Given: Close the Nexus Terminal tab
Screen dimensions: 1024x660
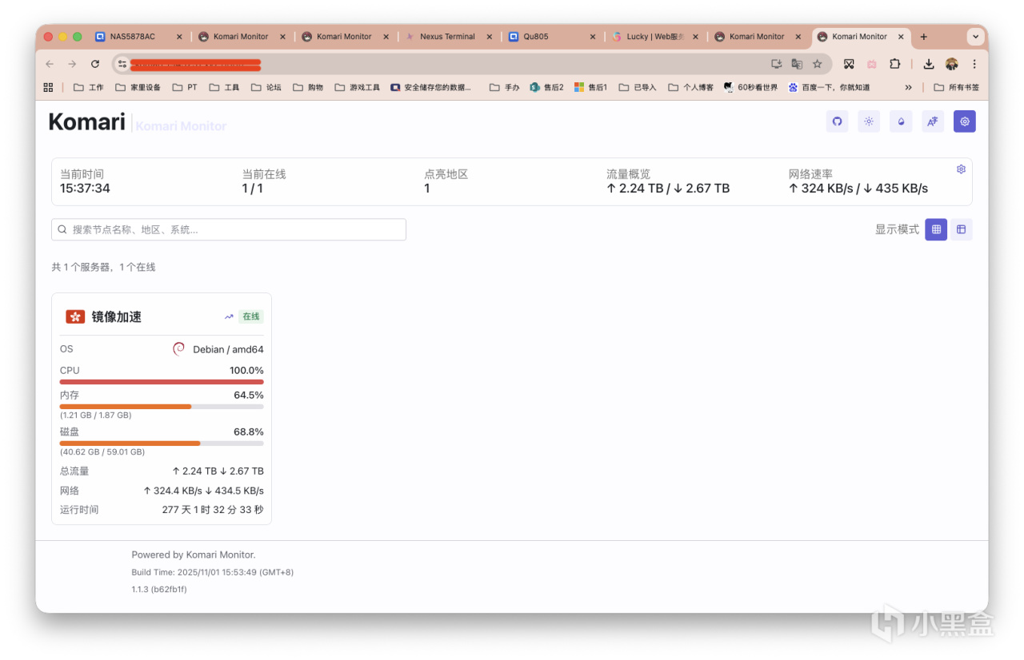Looking at the screenshot, I should (x=490, y=37).
